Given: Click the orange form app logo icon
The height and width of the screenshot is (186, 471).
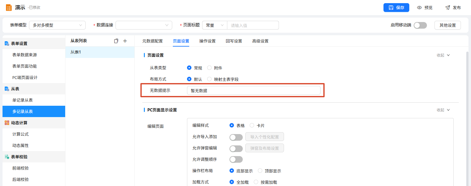Looking at the screenshot, I should 9,8.
